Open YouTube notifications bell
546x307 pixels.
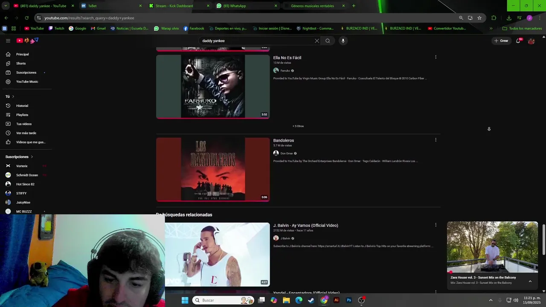(518, 41)
